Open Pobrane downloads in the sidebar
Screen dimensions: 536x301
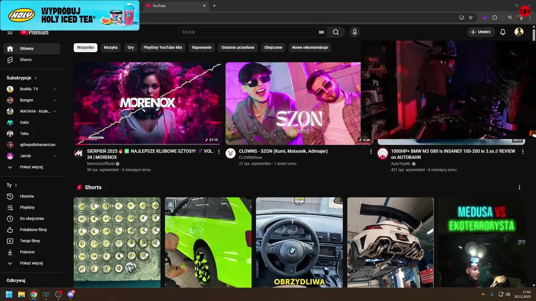(32, 252)
